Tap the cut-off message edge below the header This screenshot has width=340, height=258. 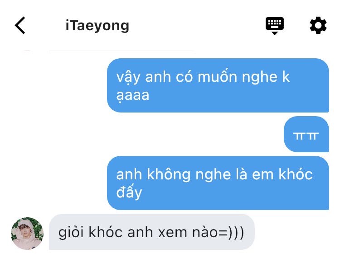pos(121,51)
